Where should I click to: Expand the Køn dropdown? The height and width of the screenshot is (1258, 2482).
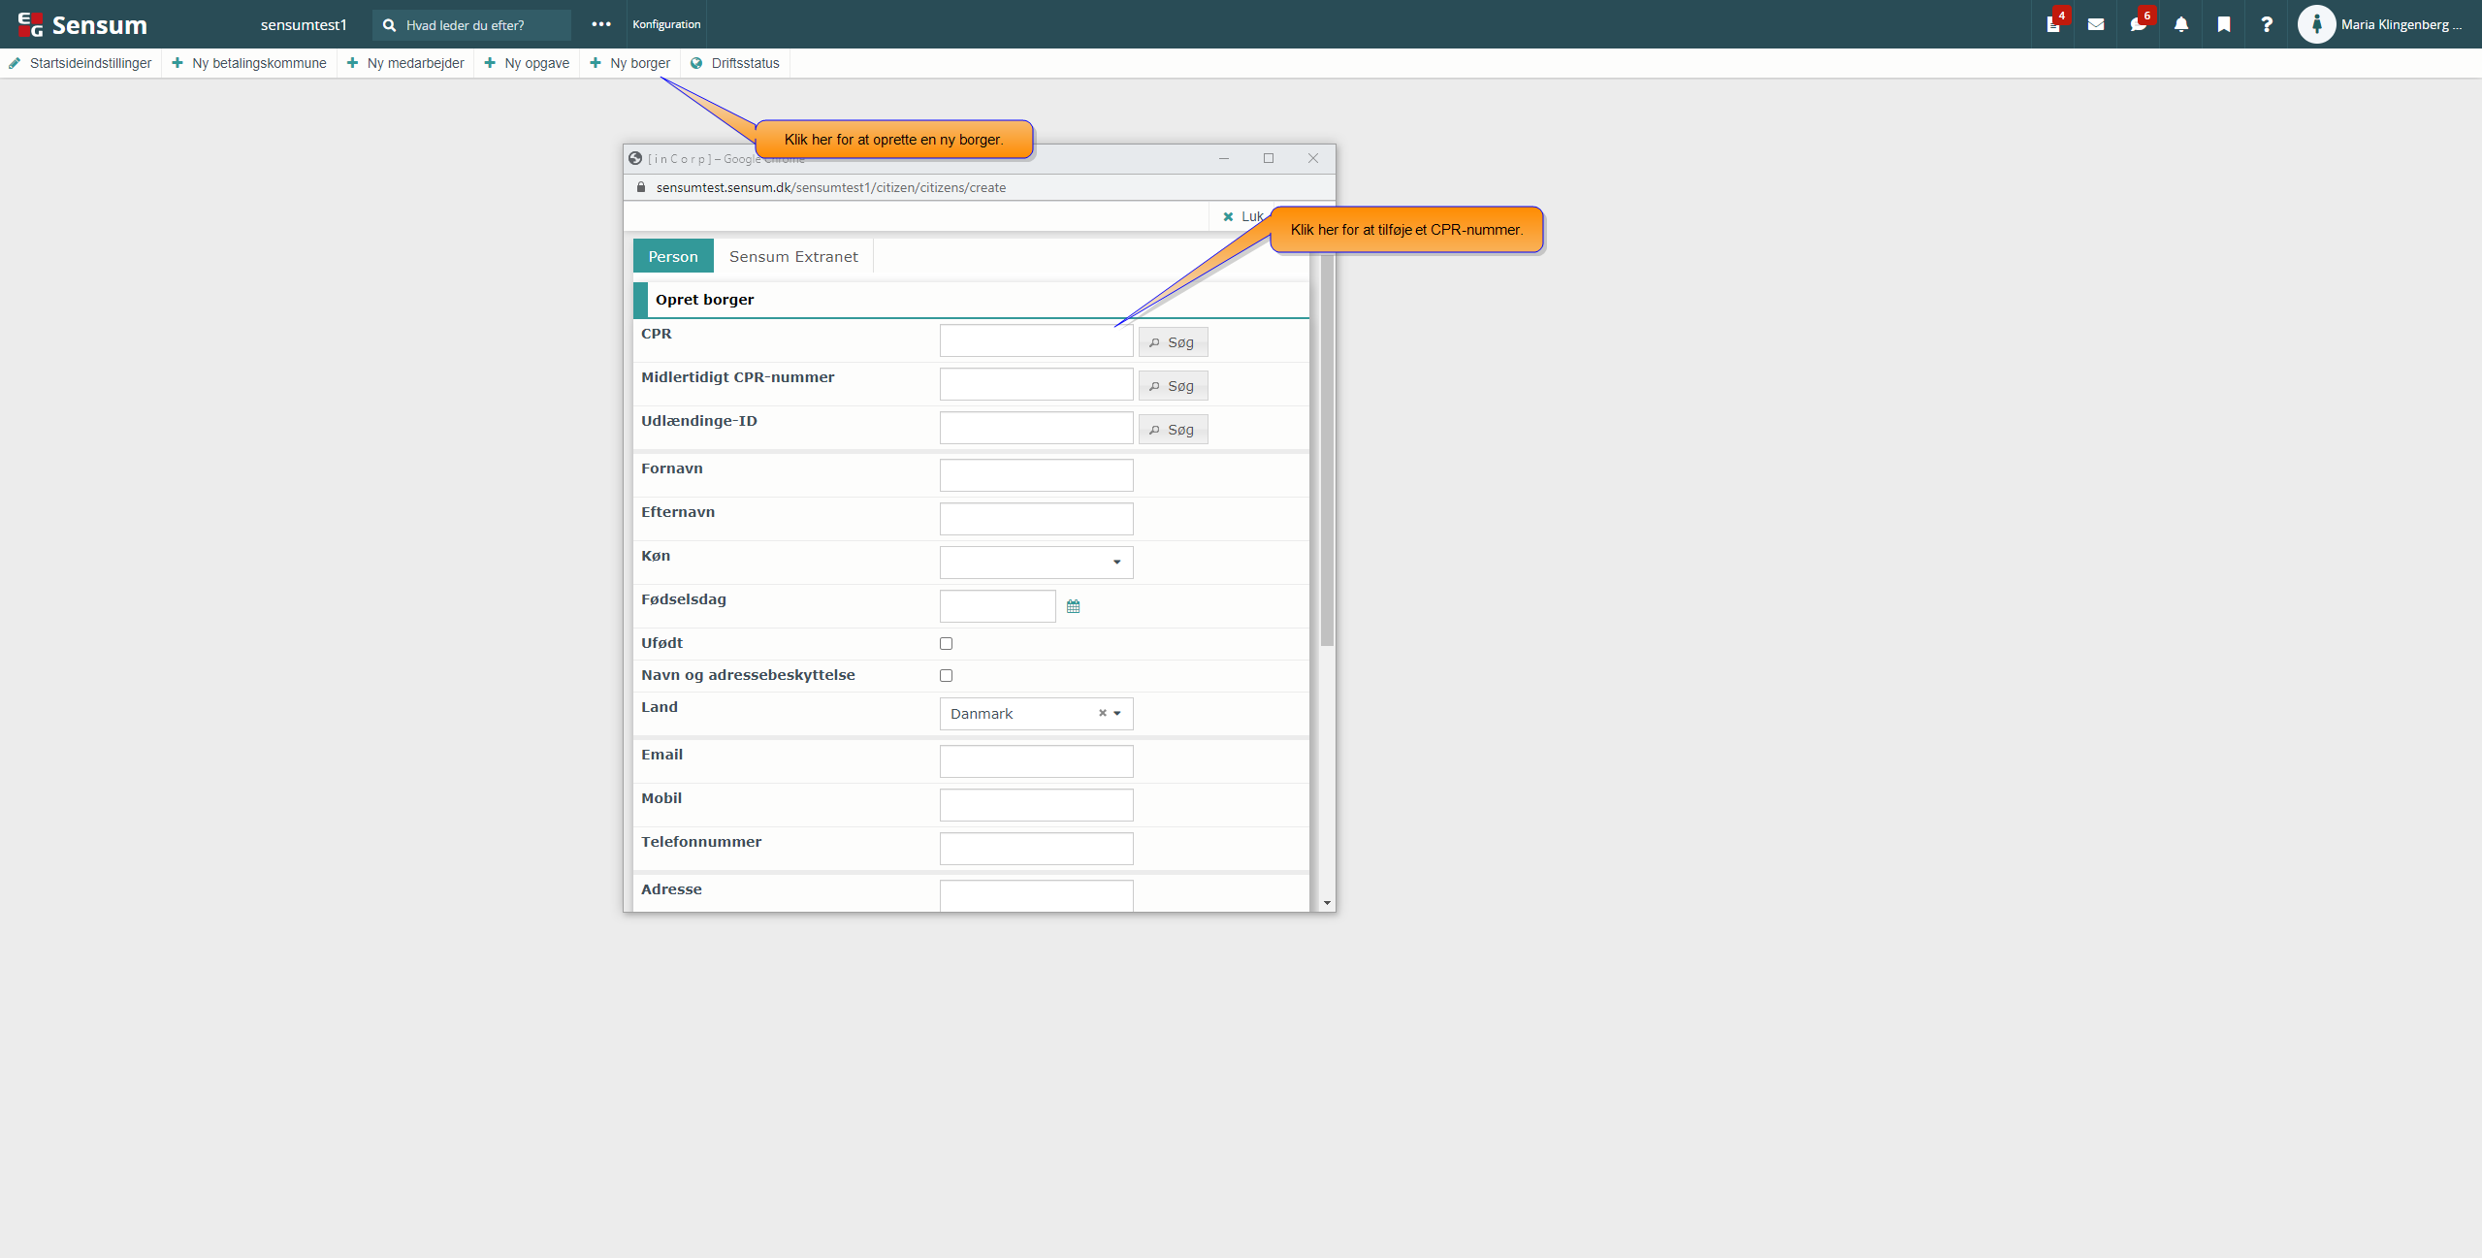click(1036, 563)
